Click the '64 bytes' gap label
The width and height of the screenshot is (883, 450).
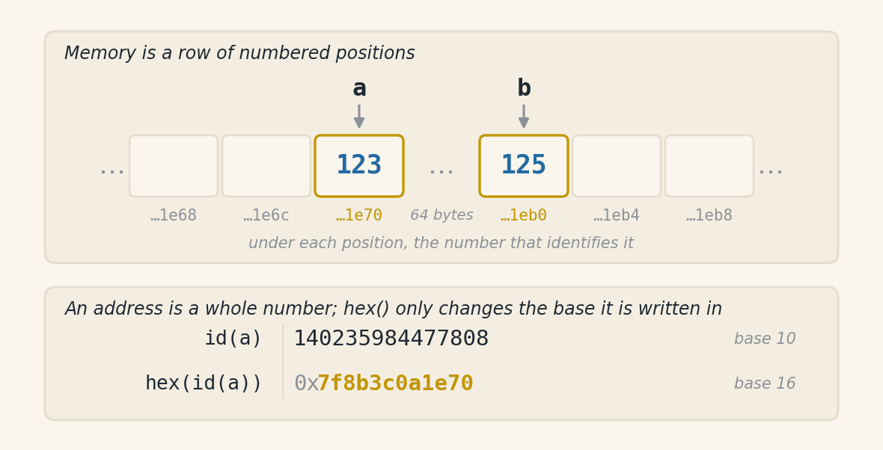click(x=441, y=215)
